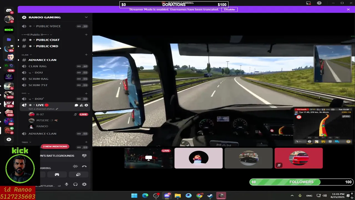The height and width of the screenshot is (200, 355).
Task: Start an activity with gamepad button
Action: coord(57,174)
